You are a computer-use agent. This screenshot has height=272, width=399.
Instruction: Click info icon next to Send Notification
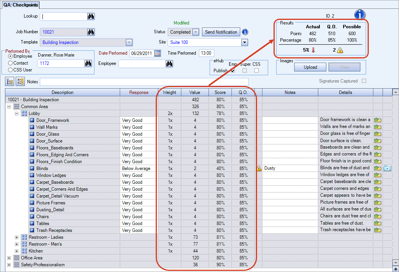pyautogui.click(x=245, y=32)
